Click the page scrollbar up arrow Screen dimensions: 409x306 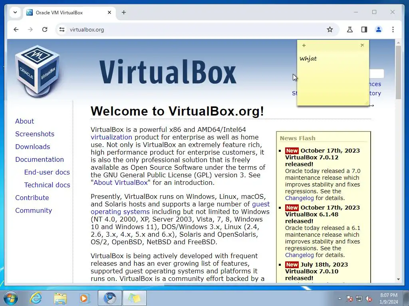pos(398,42)
